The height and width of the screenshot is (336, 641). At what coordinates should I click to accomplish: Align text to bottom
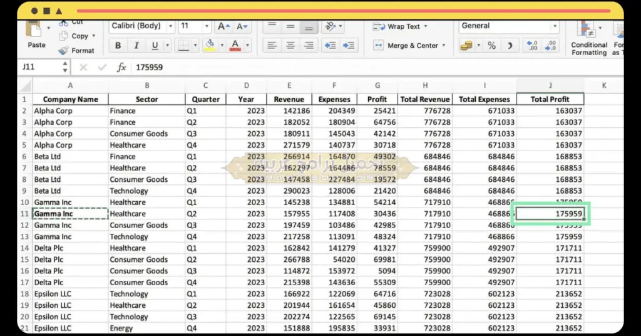[309, 28]
